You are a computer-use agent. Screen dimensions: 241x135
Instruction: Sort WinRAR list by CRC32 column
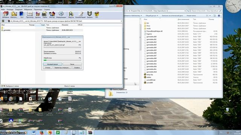tap(80, 25)
